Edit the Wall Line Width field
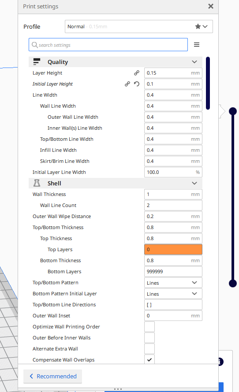239x392 pixels. coord(173,106)
